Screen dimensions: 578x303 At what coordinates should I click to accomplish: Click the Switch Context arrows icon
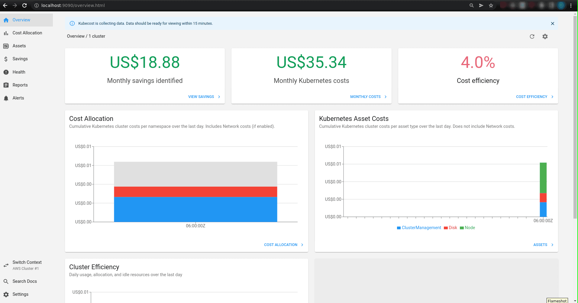6,265
